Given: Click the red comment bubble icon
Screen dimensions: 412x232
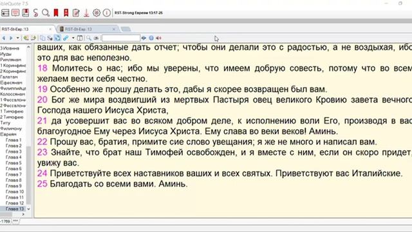Looking at the screenshot, I should (15, 13).
